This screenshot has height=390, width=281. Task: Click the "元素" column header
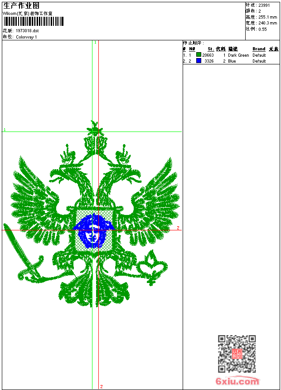click(274, 49)
